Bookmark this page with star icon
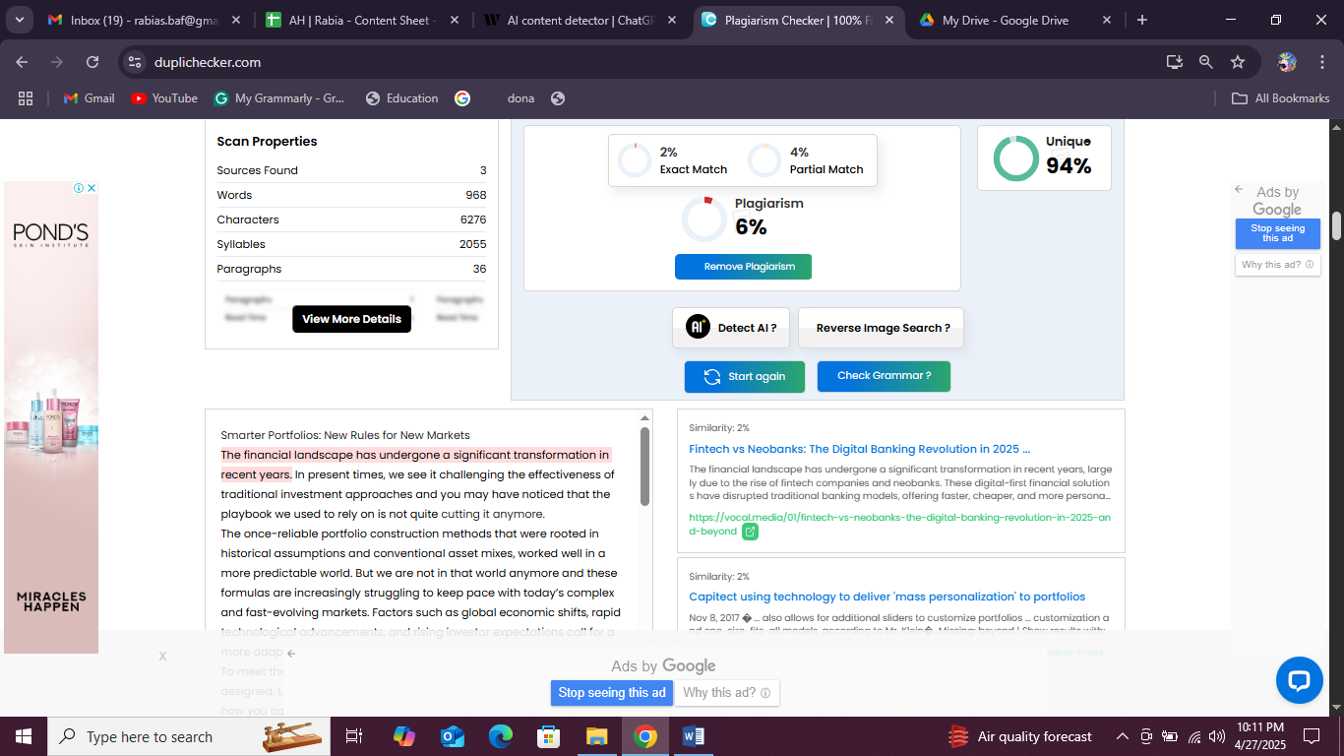This screenshot has height=756, width=1344. 1238,62
